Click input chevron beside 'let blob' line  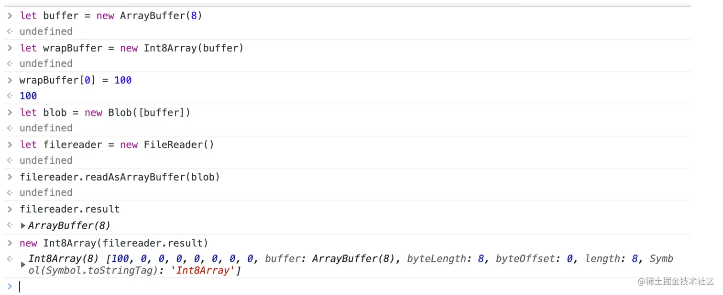(10, 113)
